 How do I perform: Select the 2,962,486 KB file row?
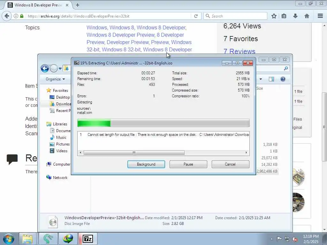267,171
